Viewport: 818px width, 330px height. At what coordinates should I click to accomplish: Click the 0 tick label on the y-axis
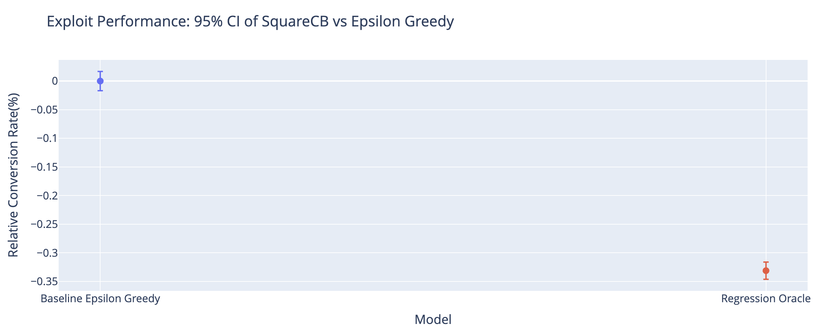coord(55,81)
